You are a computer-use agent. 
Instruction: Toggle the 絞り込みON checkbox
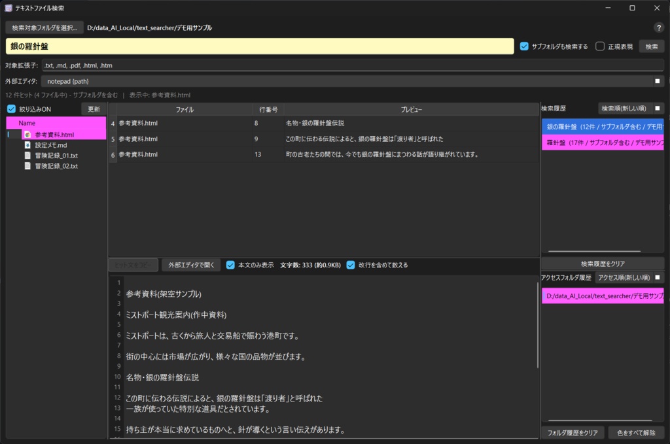(12, 109)
